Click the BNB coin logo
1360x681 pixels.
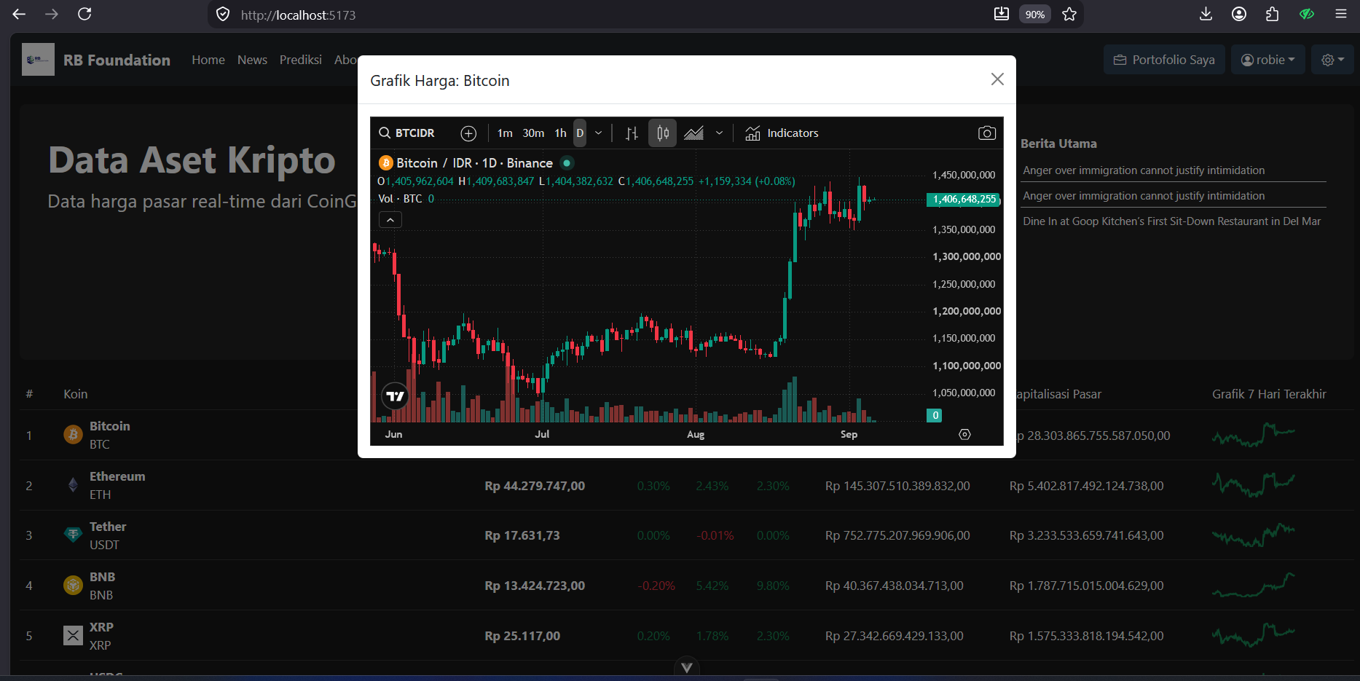click(x=73, y=586)
